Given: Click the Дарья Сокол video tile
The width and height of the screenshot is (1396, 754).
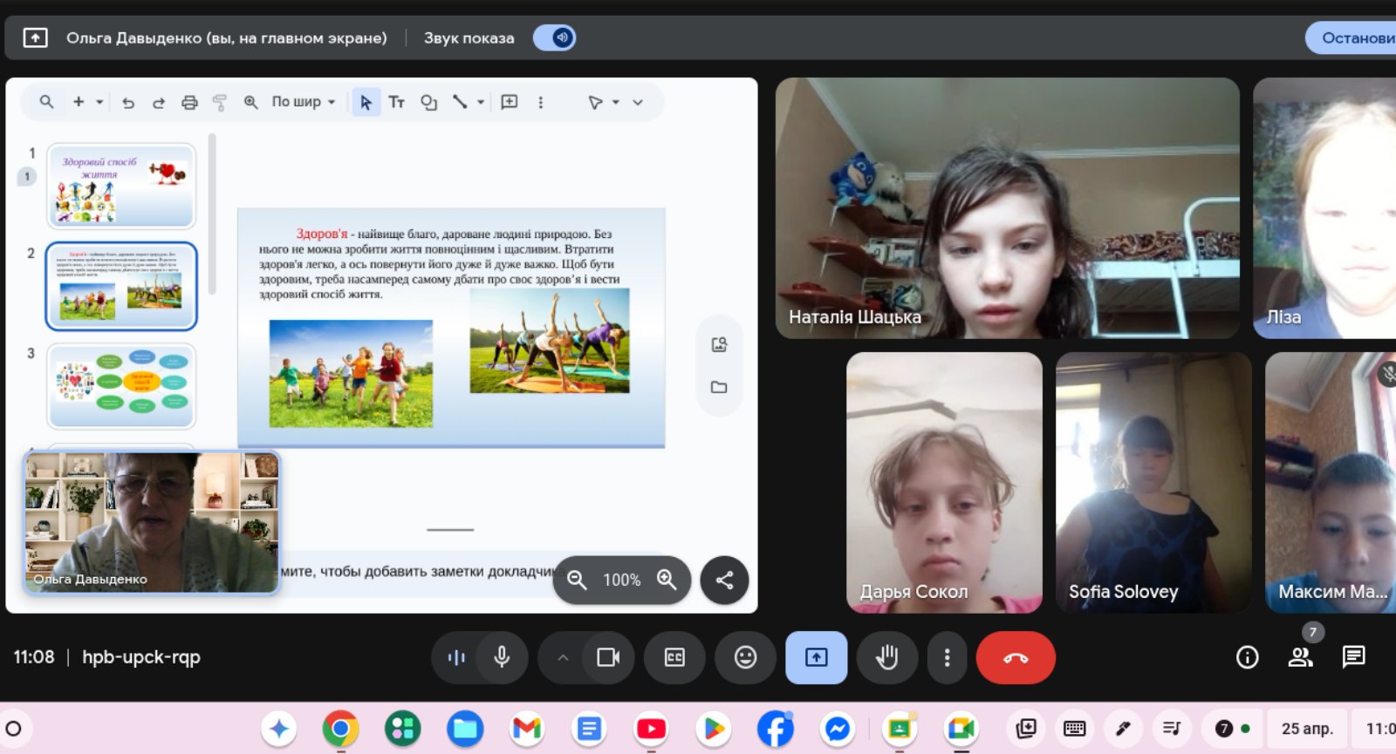Looking at the screenshot, I should point(944,482).
